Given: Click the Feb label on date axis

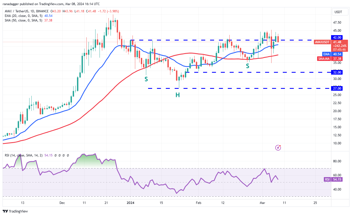Looking at the screenshot, I should 198,203.
